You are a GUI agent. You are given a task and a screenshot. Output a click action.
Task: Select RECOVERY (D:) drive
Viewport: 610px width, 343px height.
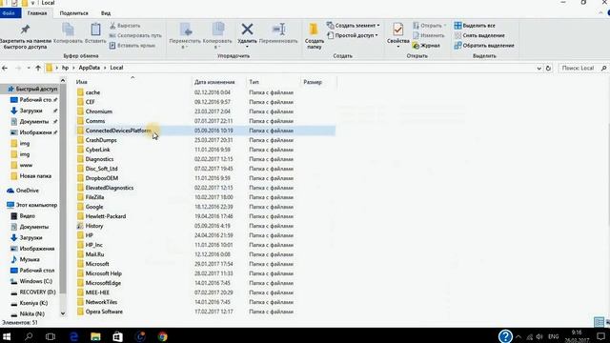(x=38, y=293)
